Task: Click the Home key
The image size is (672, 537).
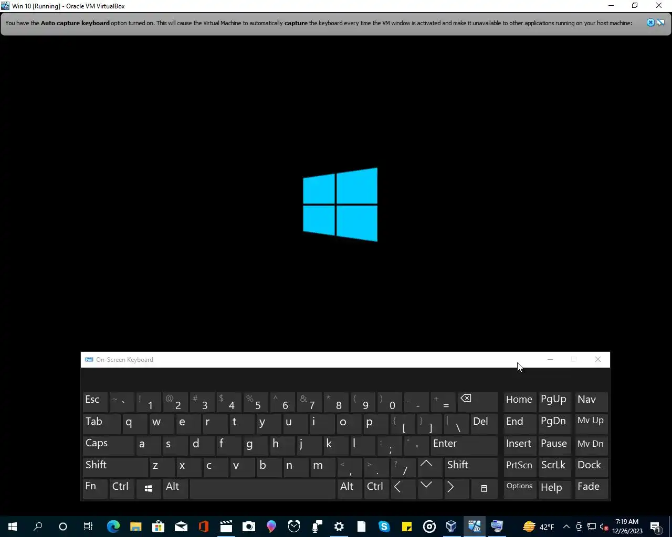Action: [x=520, y=402]
